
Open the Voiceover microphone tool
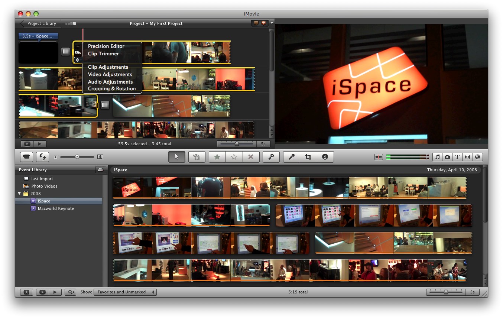(292, 157)
